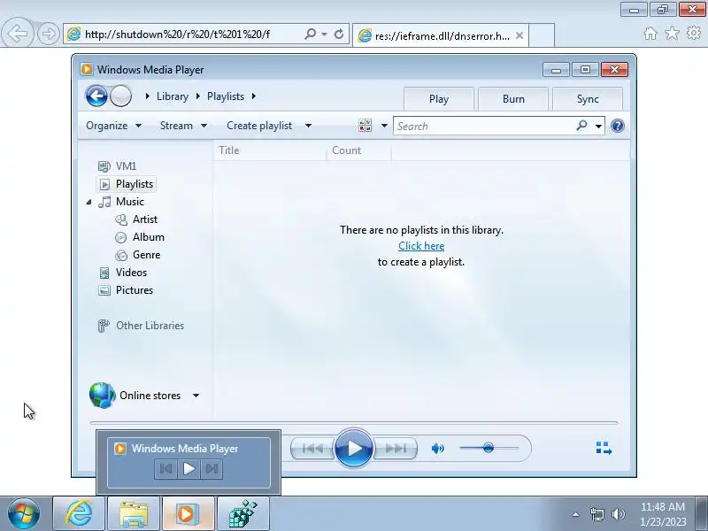Click Previous in the taskbar thumbnail preview
The height and width of the screenshot is (531, 708).
coord(165,469)
